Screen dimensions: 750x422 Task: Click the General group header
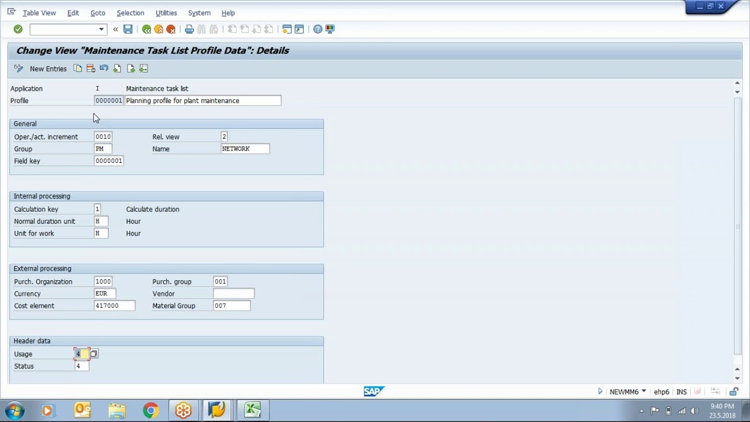pos(166,124)
